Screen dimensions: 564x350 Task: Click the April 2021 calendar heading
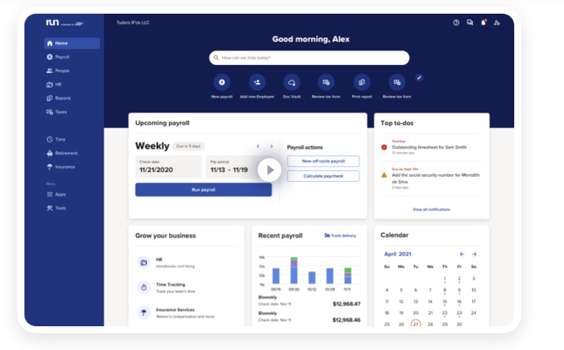[x=398, y=254]
